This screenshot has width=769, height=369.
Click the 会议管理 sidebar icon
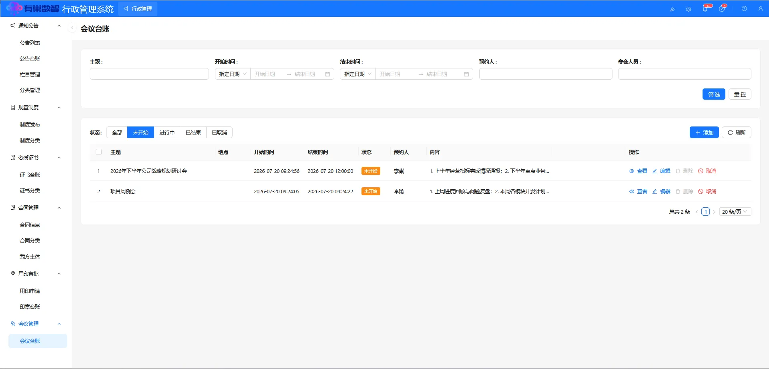pyautogui.click(x=13, y=324)
